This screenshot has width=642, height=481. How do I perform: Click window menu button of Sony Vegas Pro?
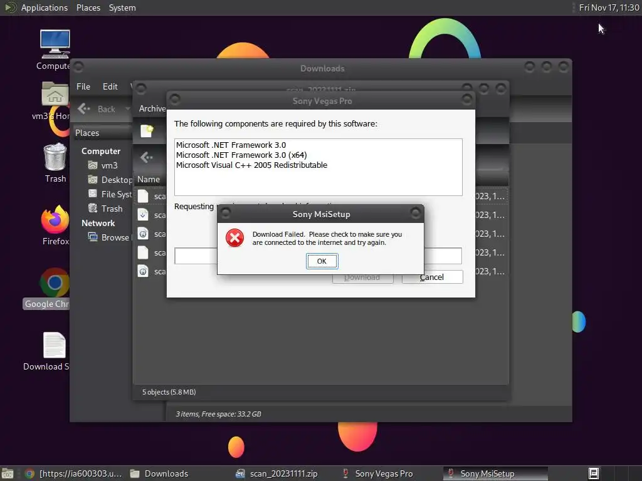[x=175, y=99]
